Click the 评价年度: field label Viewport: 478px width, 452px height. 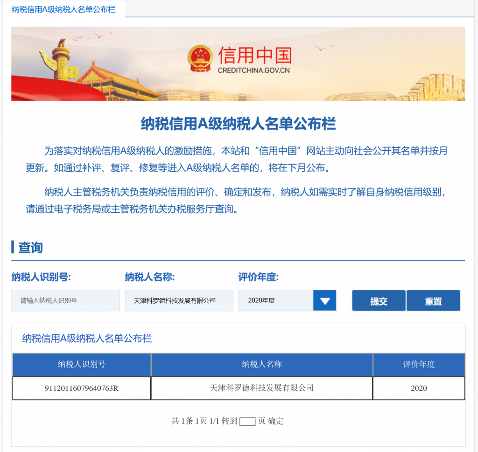click(259, 277)
